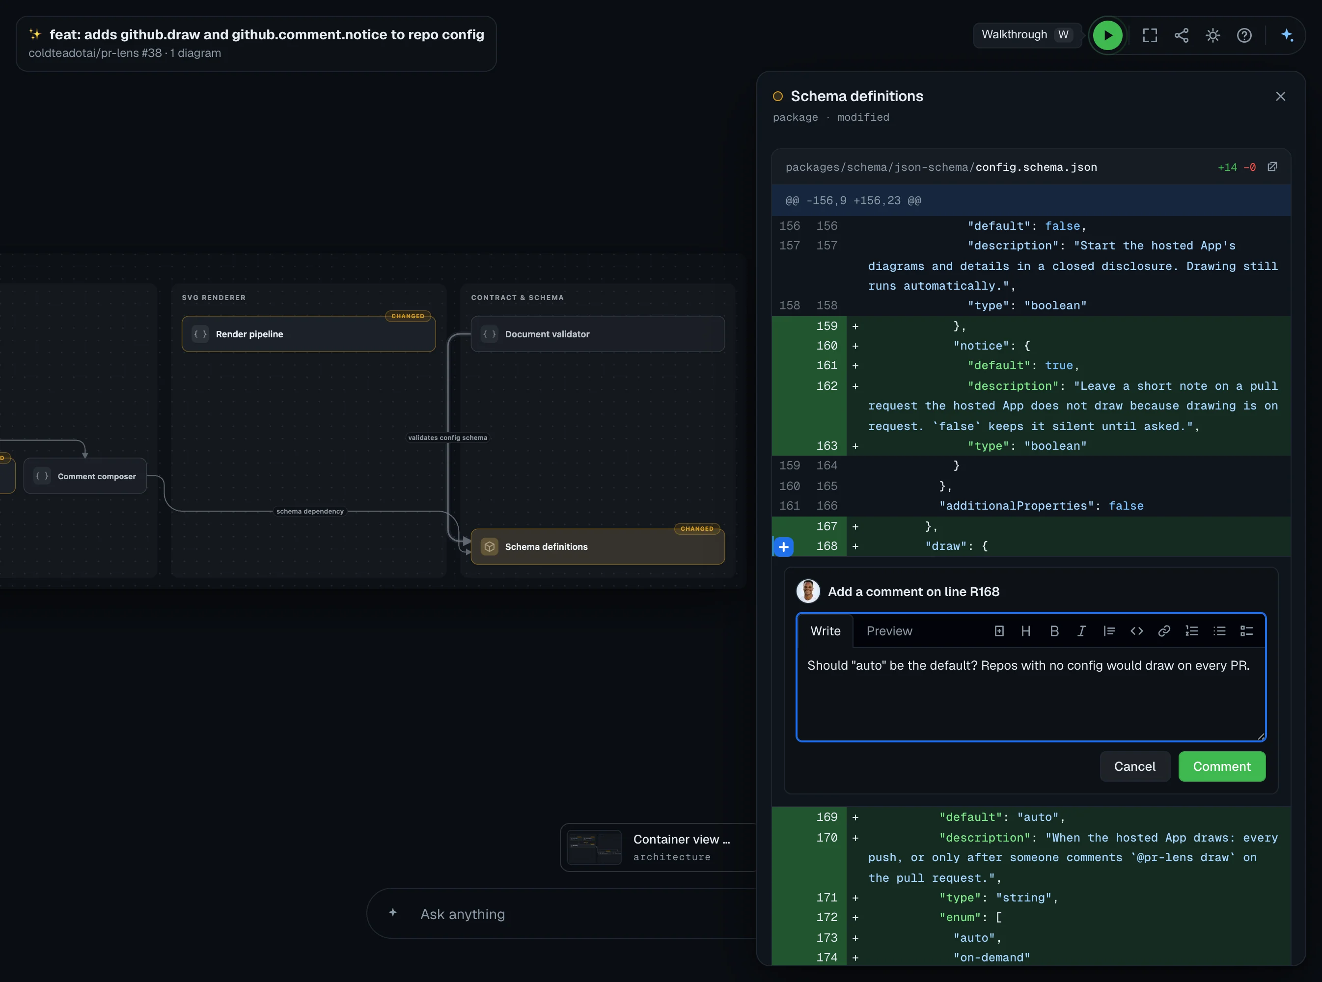This screenshot has height=982, width=1322.
Task: Open the help question-mark icon
Action: pos(1244,35)
